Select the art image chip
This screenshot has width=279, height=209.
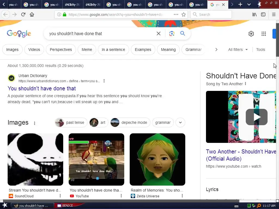pyautogui.click(x=99, y=122)
